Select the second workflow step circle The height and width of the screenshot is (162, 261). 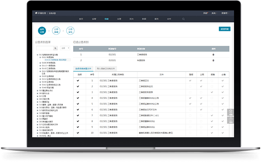[56, 30]
